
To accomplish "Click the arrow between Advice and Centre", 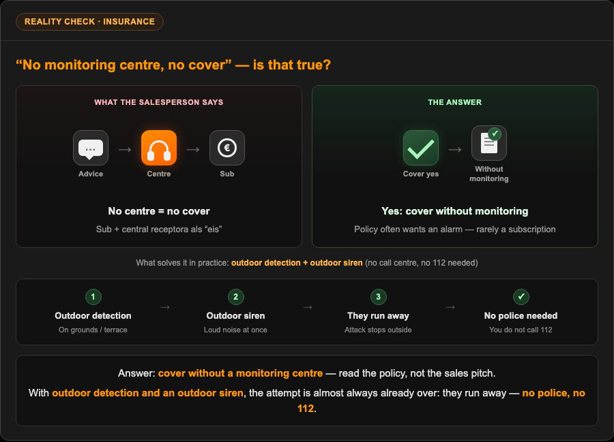I will pos(125,149).
